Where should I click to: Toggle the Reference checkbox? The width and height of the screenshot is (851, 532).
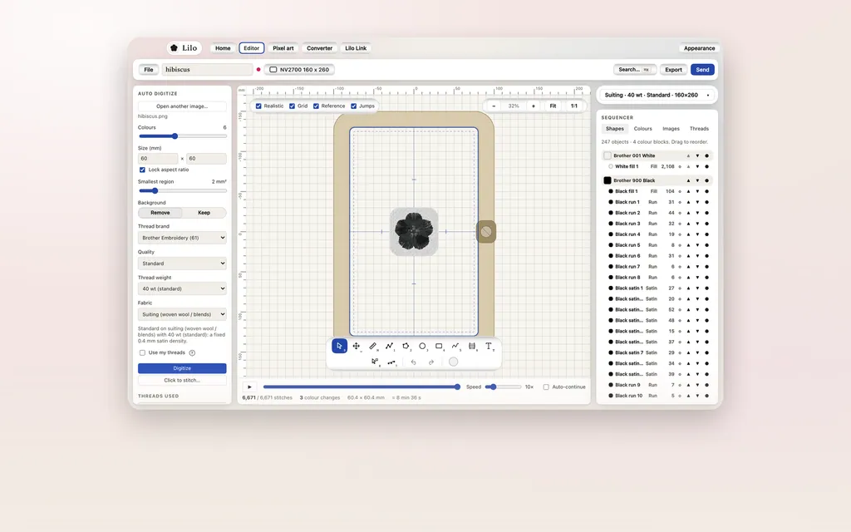[x=316, y=106]
